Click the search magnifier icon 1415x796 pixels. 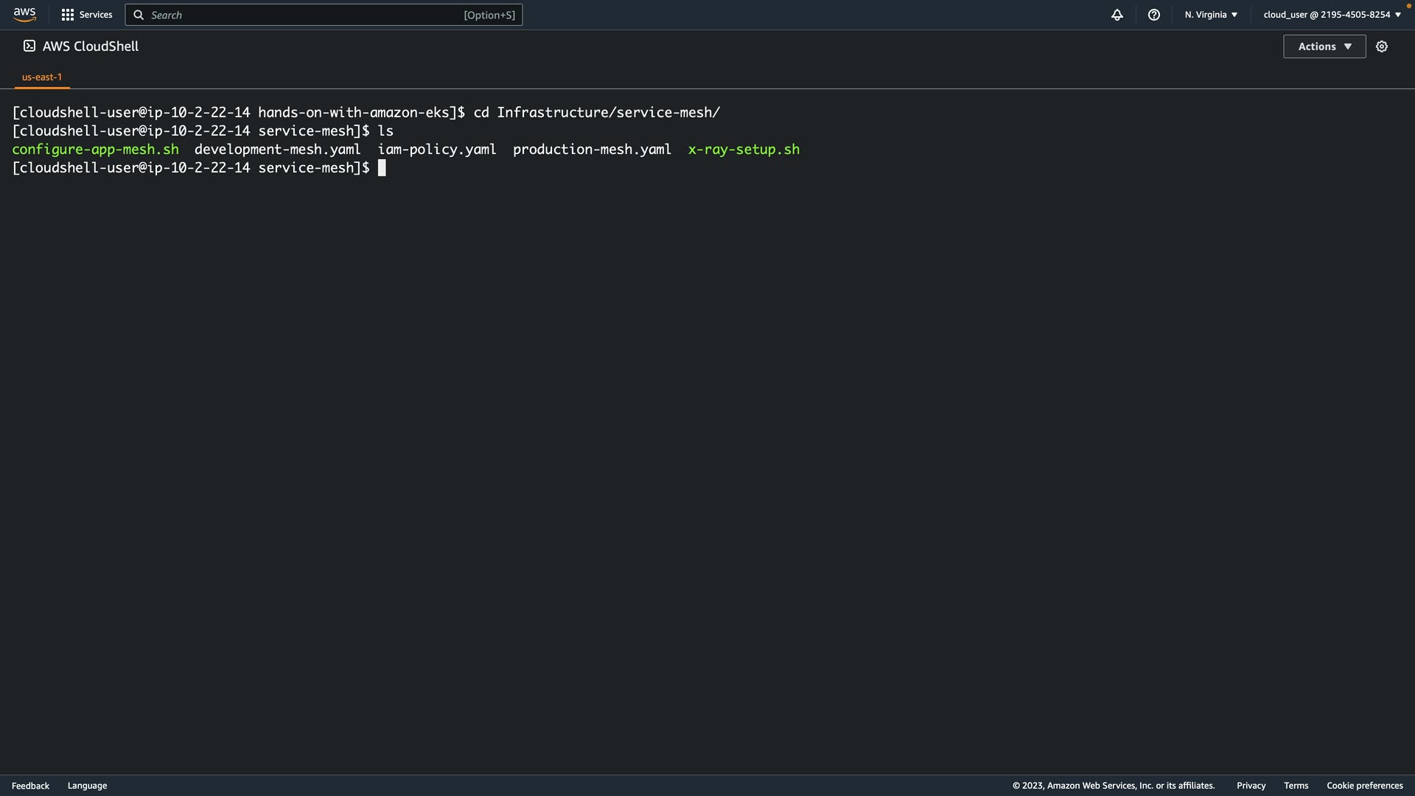(x=139, y=15)
